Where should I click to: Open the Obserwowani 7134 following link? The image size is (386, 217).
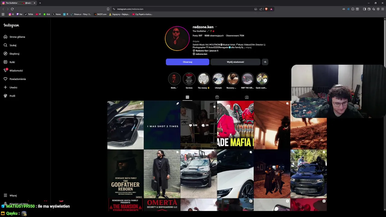235,36
